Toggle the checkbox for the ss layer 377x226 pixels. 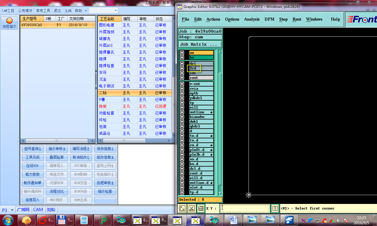(x=182, y=53)
